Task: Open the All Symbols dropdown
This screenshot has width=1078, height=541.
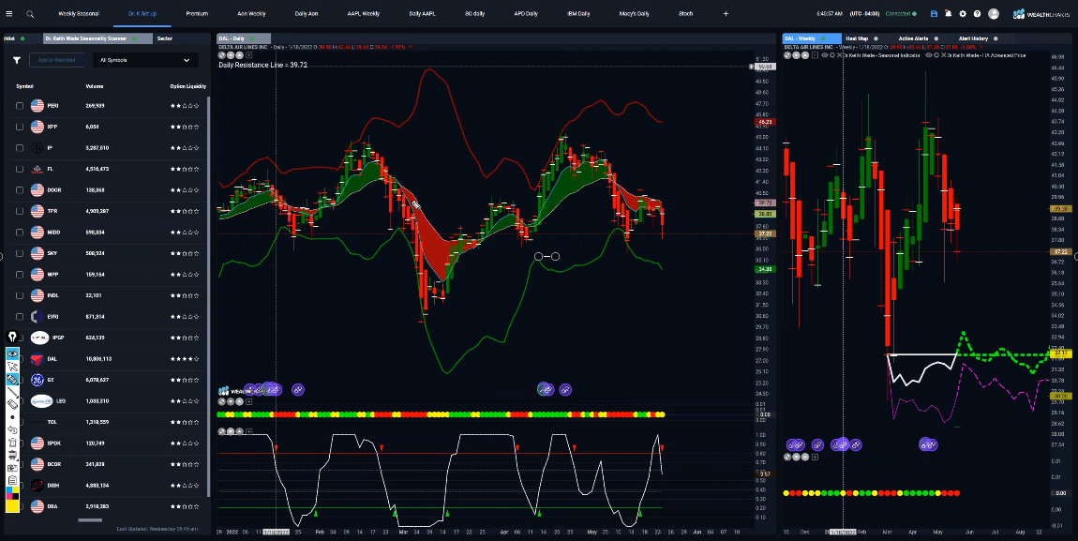Action: (x=145, y=61)
